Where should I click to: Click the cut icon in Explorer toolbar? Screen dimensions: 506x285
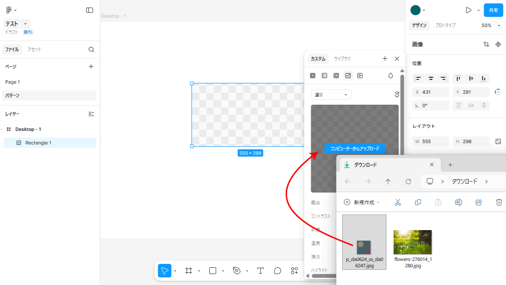(398, 202)
